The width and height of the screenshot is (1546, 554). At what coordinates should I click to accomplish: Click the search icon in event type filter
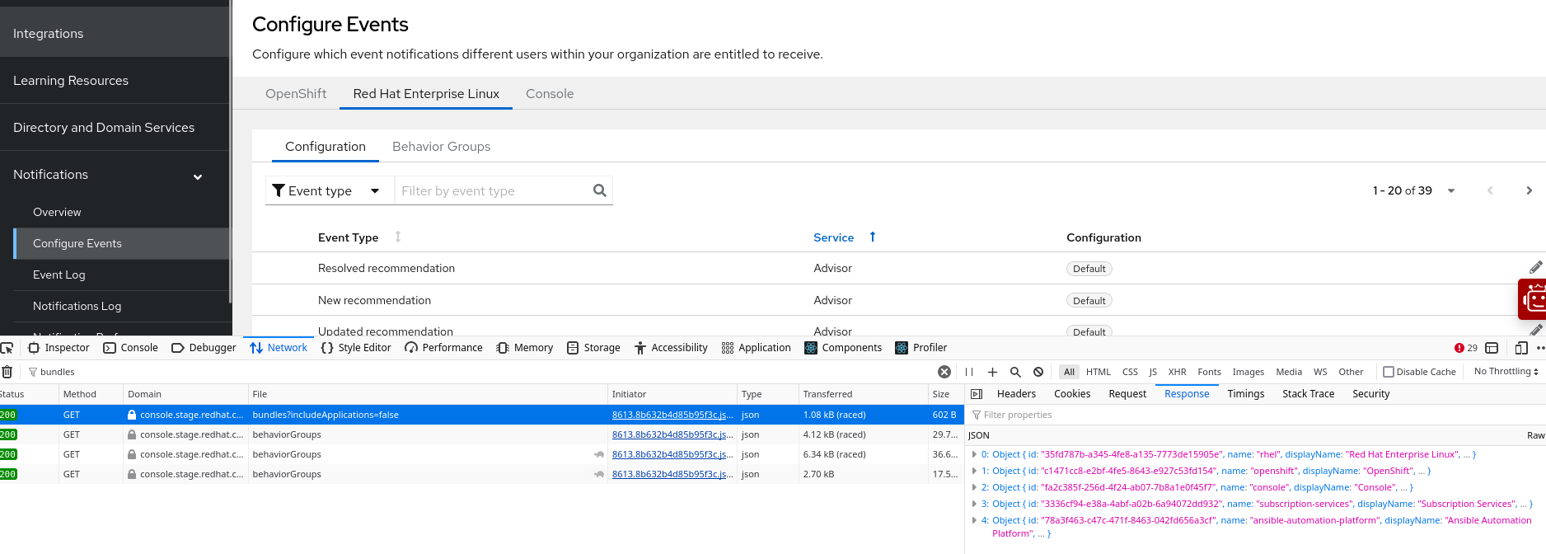click(599, 190)
